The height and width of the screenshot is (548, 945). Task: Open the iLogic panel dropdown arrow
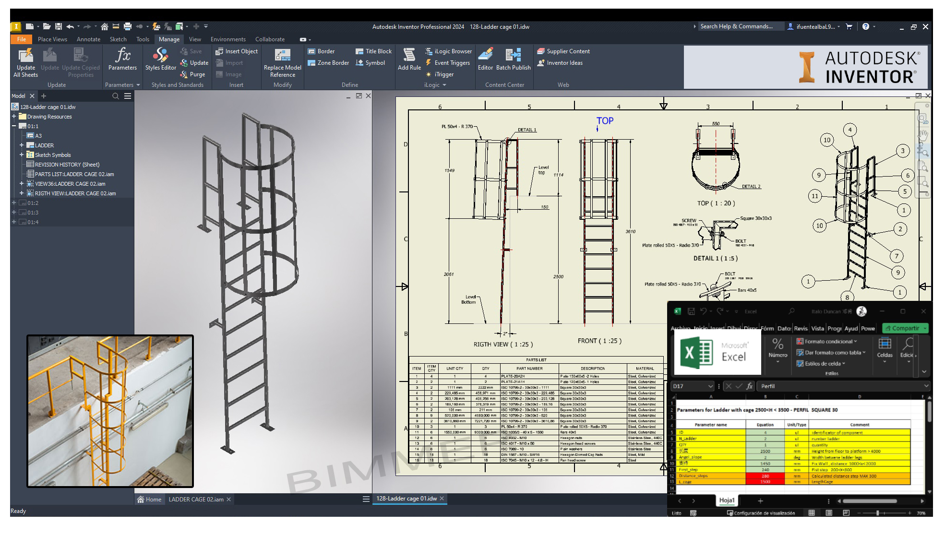(x=444, y=85)
